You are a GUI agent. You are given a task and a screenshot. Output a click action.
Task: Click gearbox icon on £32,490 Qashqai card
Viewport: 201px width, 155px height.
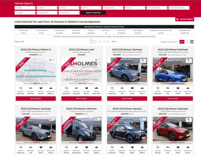[x=158, y=88]
